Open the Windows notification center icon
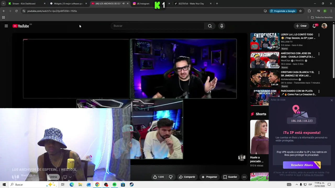Viewport: 335px width, 188px height. [329, 185]
